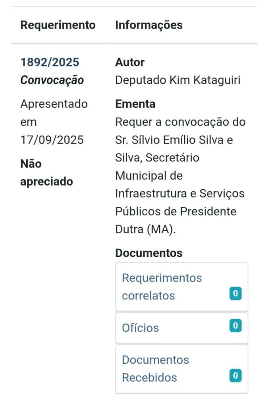Image resolution: width=274 pixels, height=407 pixels.
Task: Select author name Deputado Kim Kataguiri
Action: 178,80
